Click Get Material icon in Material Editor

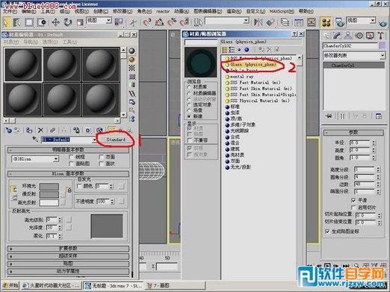8,130
